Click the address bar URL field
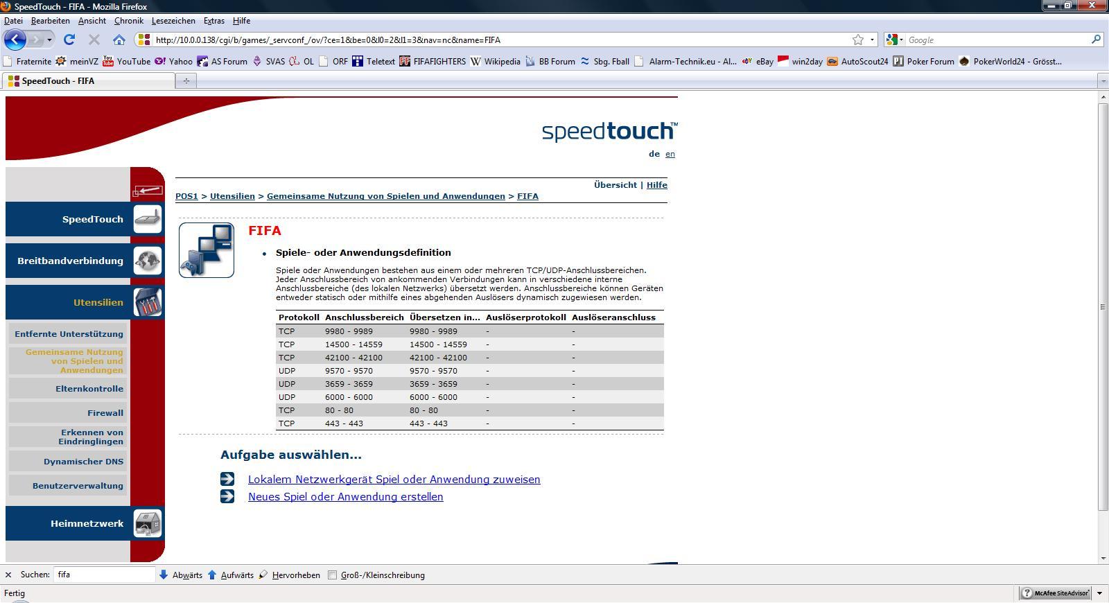This screenshot has height=603, width=1109. [502, 40]
